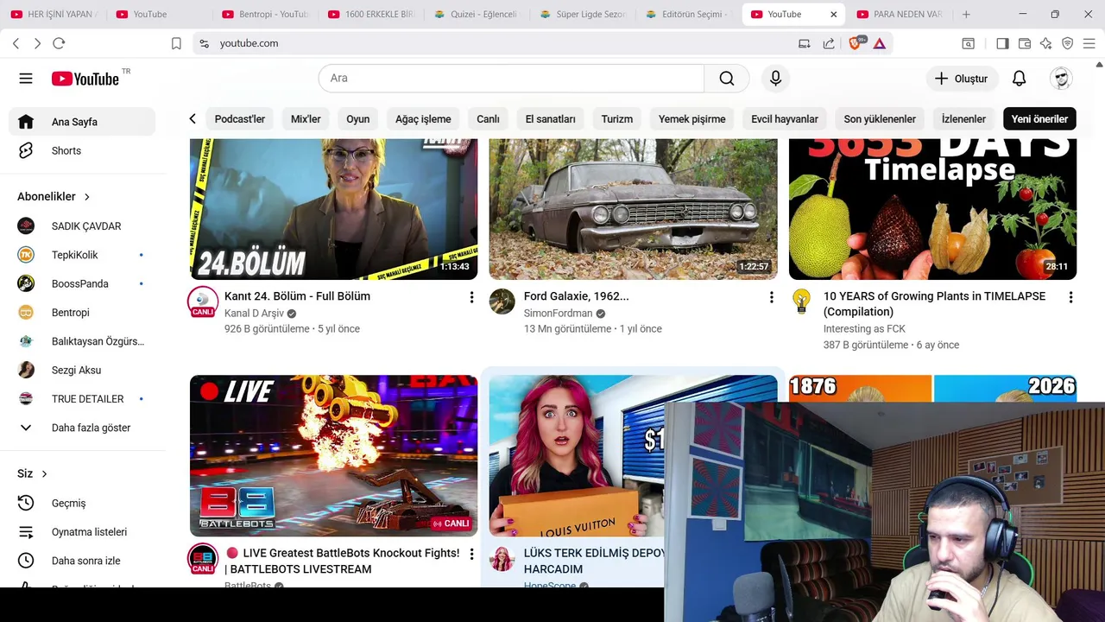Open SimonFordman channel name link

(x=558, y=314)
